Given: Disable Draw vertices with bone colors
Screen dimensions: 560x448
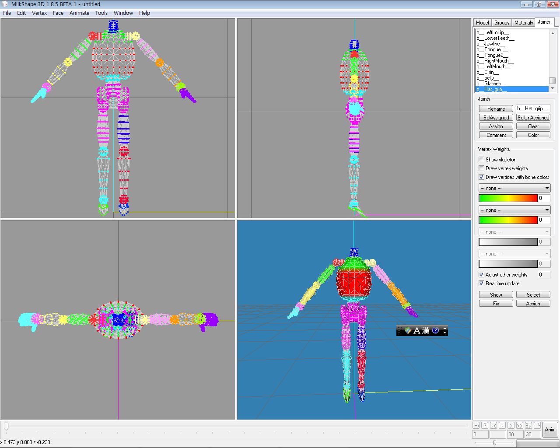Looking at the screenshot, I should point(481,177).
